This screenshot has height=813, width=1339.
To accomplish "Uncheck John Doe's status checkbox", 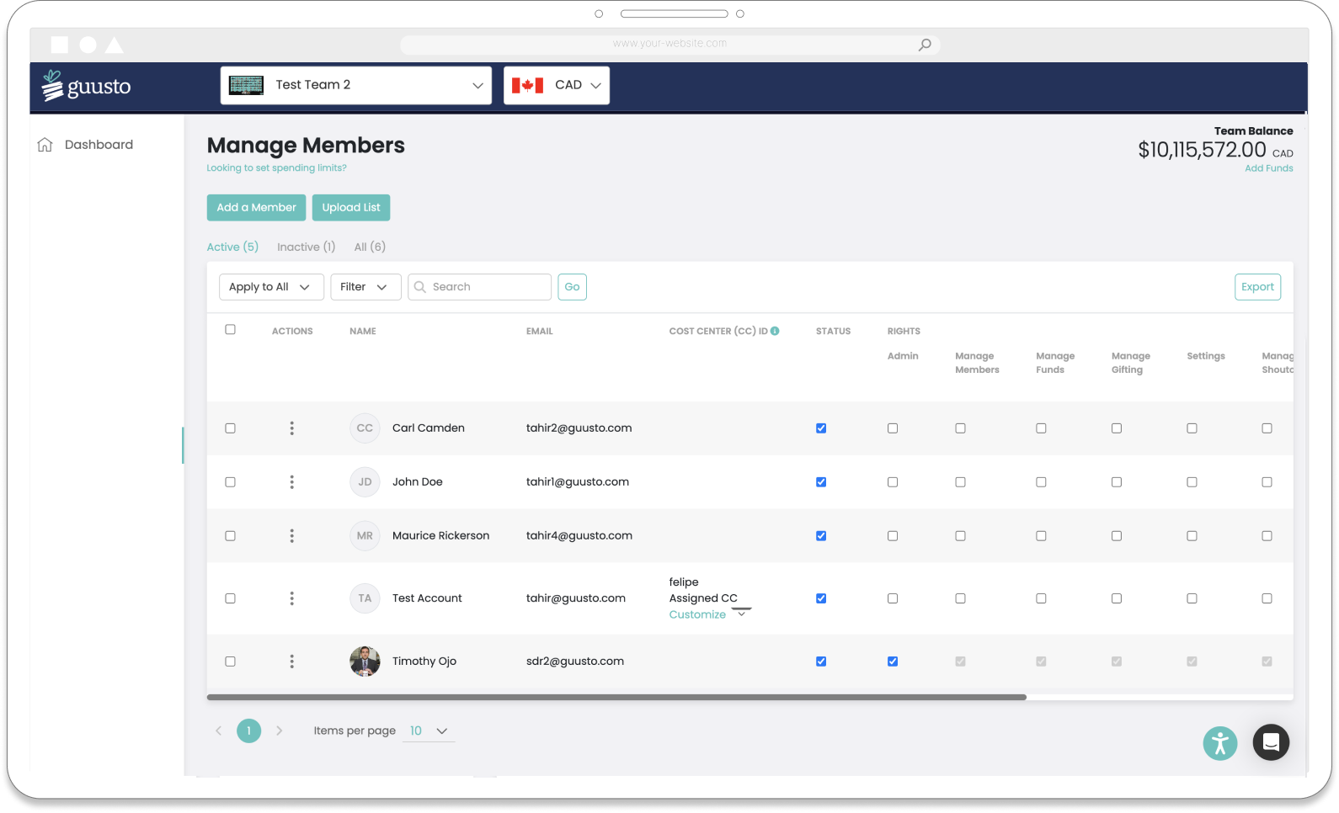I will (821, 482).
